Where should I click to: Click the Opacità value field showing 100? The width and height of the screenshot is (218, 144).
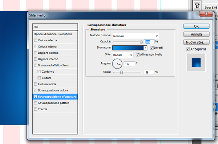point(149,42)
